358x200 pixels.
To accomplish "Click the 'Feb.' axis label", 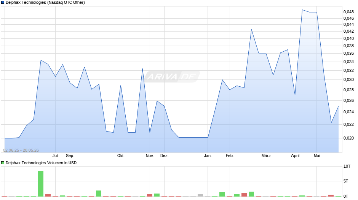I will 230,156.
